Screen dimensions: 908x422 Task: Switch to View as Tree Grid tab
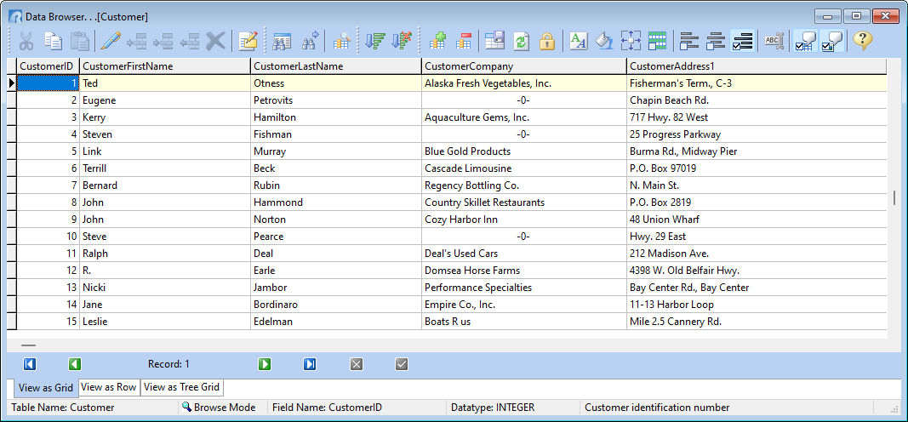click(x=181, y=387)
